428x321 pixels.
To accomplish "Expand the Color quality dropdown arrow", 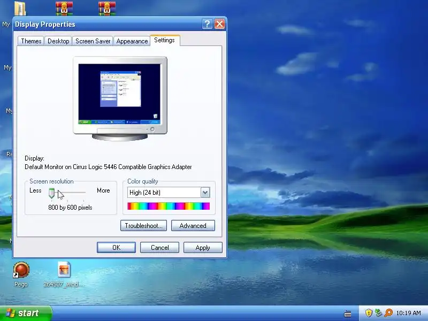I will 205,193.
